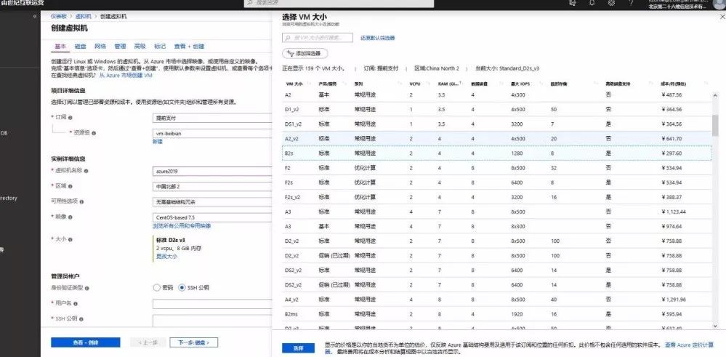Go to 虚拟机 in the breadcrumb
The width and height of the screenshot is (726, 357).
(82, 16)
